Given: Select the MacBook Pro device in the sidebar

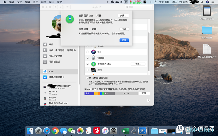Looking at the screenshot, I should point(59,87).
